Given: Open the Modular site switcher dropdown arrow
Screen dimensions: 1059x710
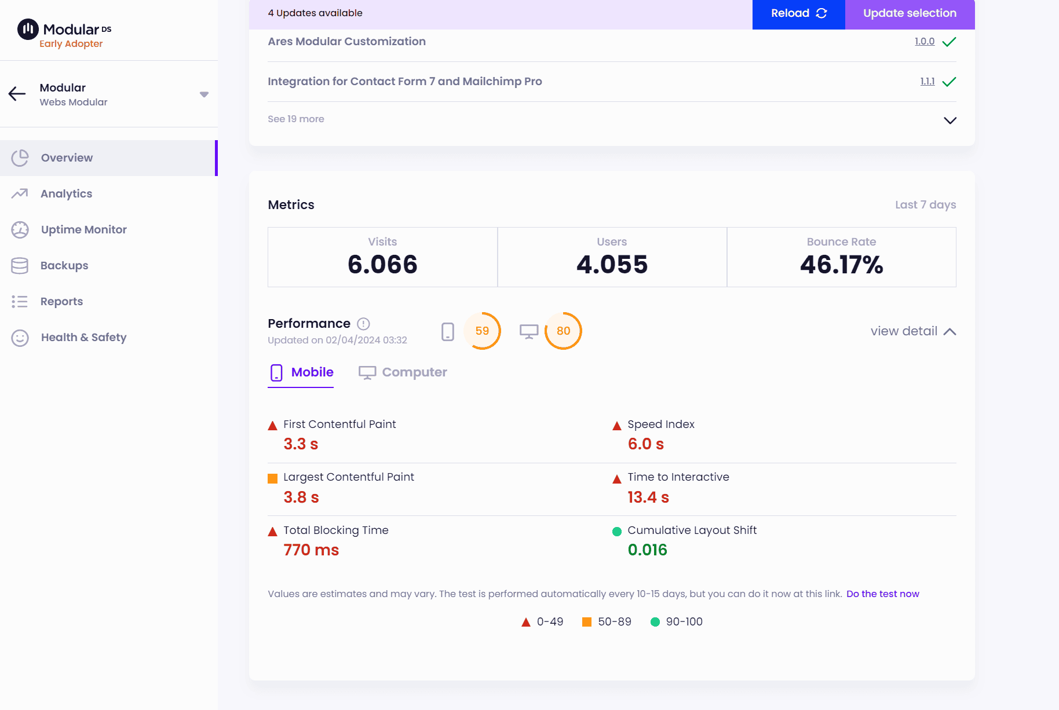Looking at the screenshot, I should click(x=204, y=94).
